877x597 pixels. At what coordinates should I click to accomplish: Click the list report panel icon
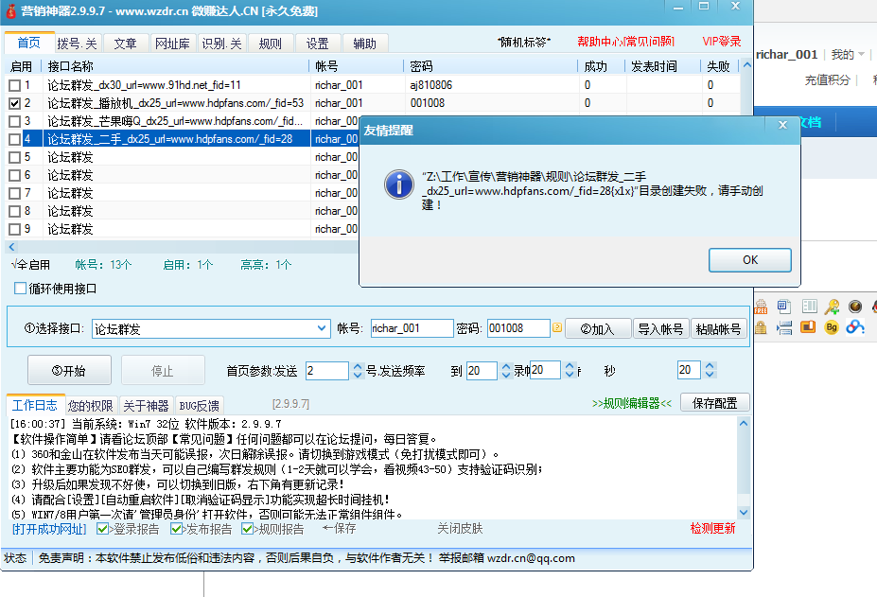(810, 306)
